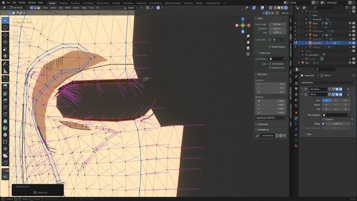Expand the Collections panel section
Image resolution: width=357 pixels, height=201 pixels.
point(262,125)
